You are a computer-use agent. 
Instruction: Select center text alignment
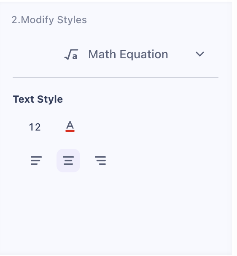68,161
